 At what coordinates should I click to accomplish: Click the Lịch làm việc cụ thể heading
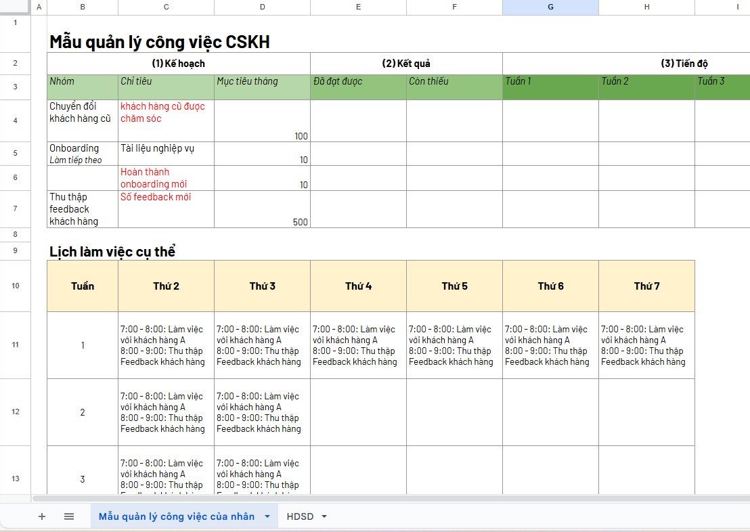click(112, 252)
